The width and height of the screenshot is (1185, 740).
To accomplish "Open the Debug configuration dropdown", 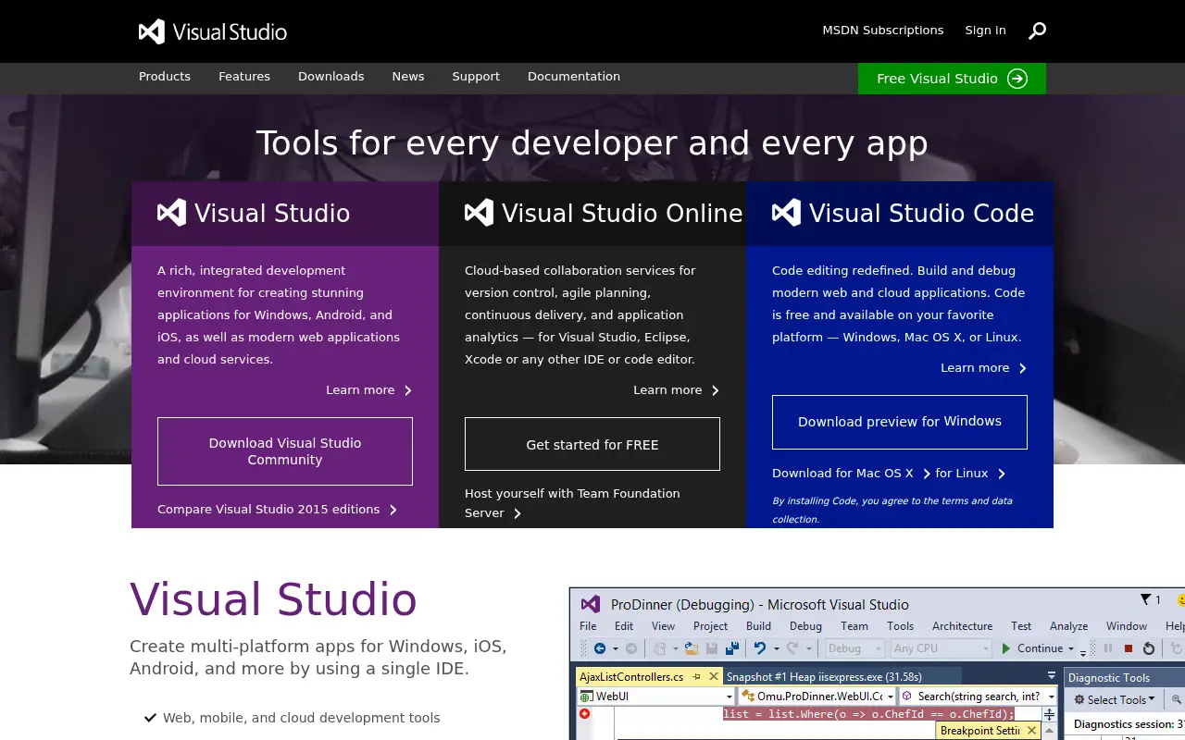I will click(x=853, y=648).
